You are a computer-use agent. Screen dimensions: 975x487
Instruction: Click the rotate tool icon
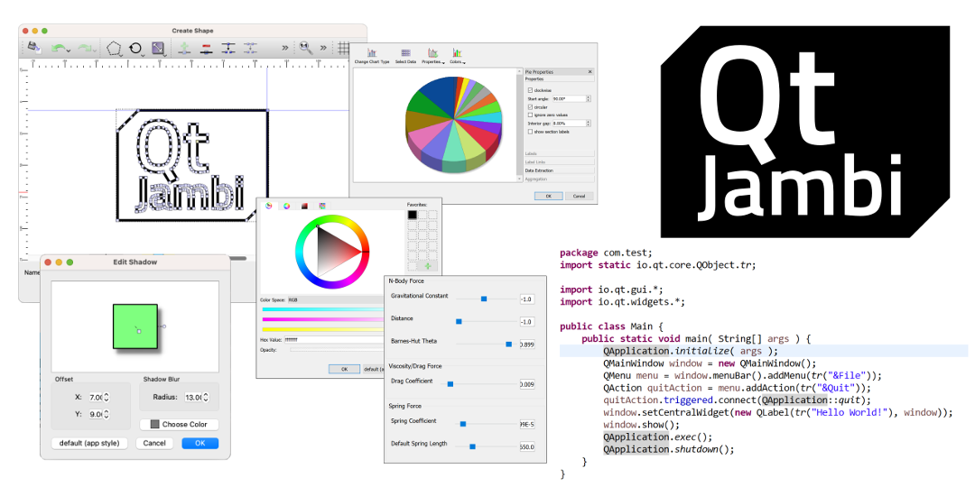point(135,48)
